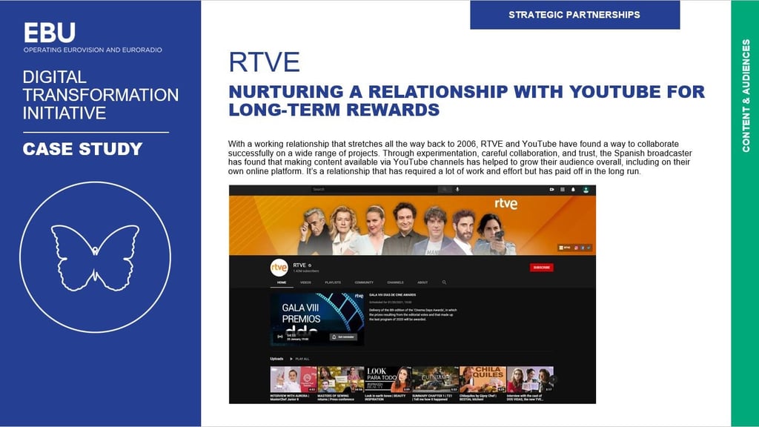Click the uploads row next arrow
This screenshot has width=759, height=427.
(553, 380)
